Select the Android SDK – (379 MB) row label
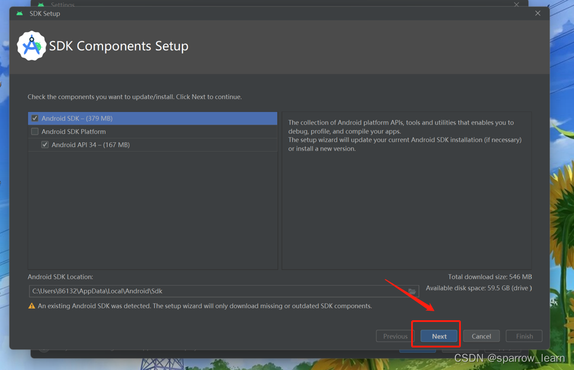 pyautogui.click(x=77, y=119)
